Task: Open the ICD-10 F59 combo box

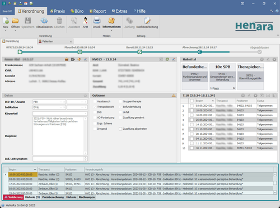Action: [49, 102]
